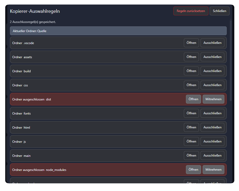
Task: Select the row text Ordner html
Action: pos(21,128)
